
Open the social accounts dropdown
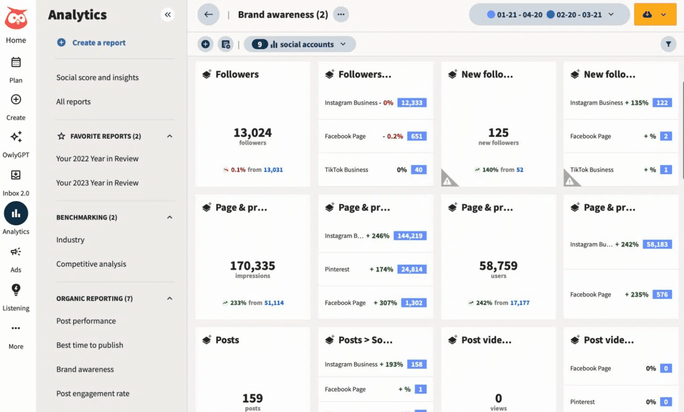click(300, 44)
